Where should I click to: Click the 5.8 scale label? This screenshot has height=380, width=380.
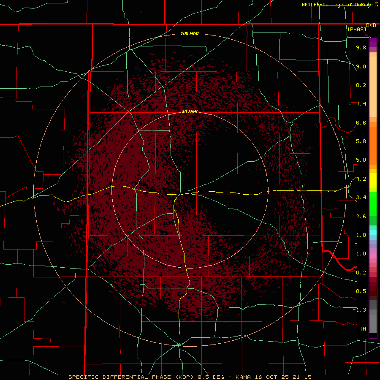click(361, 141)
